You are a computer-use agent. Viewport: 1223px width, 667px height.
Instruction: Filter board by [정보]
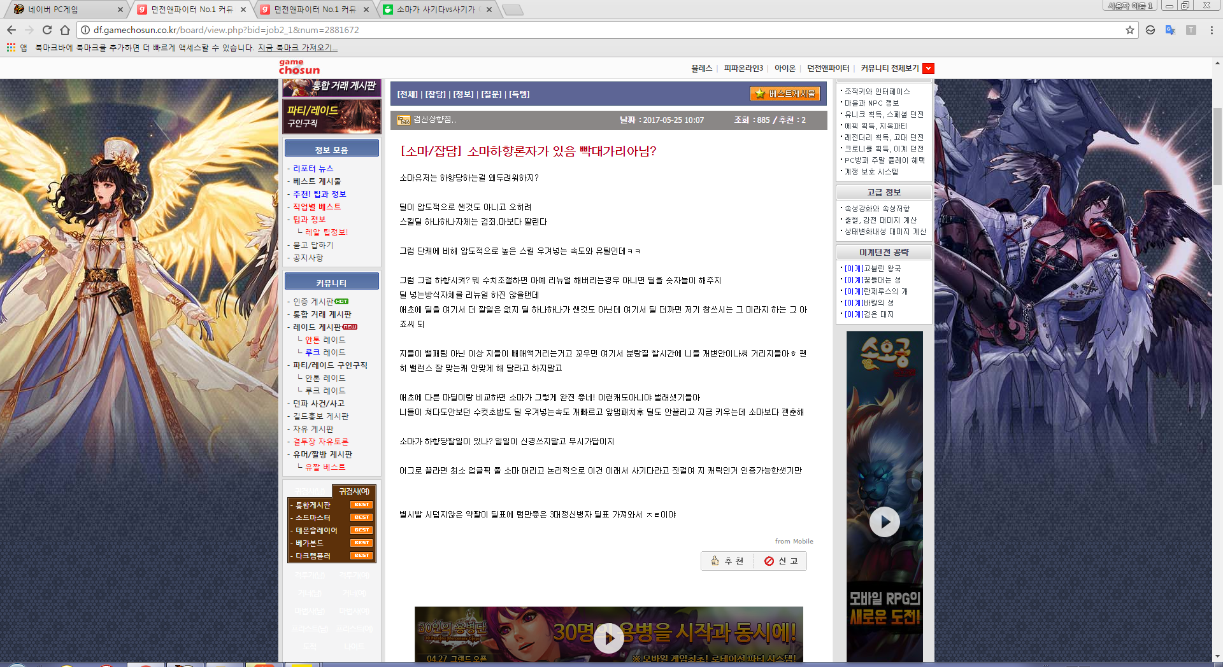click(x=463, y=94)
